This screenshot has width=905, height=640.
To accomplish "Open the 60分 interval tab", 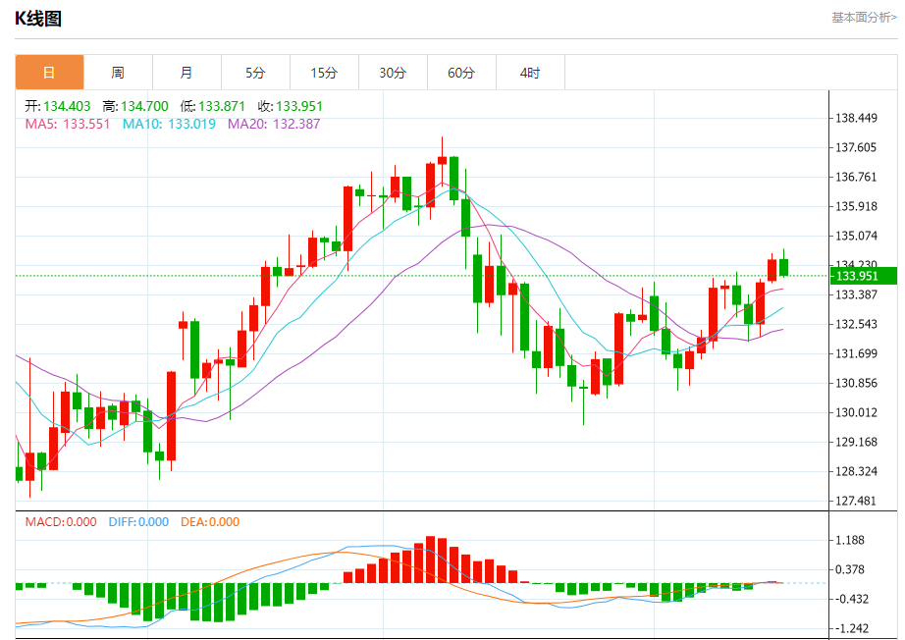I will (x=461, y=73).
